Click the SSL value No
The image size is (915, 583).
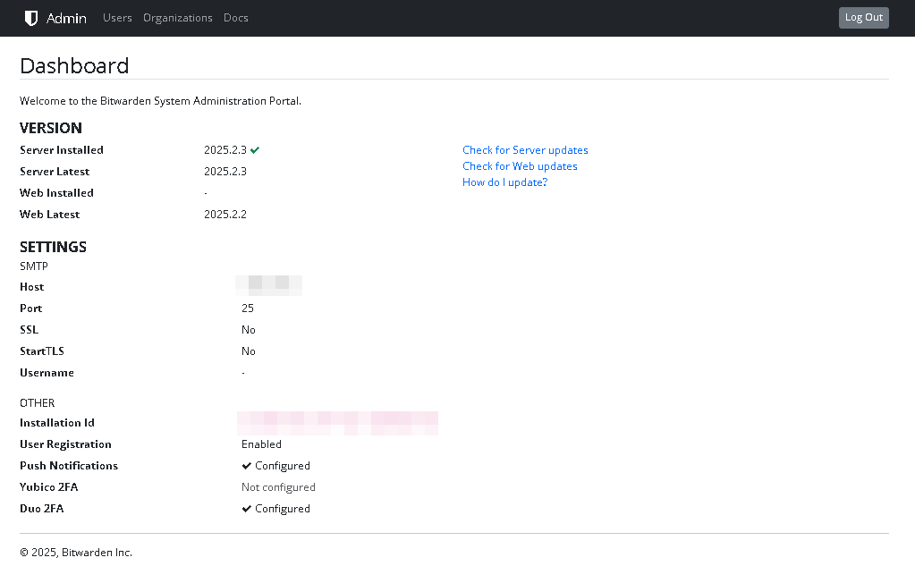[249, 330]
